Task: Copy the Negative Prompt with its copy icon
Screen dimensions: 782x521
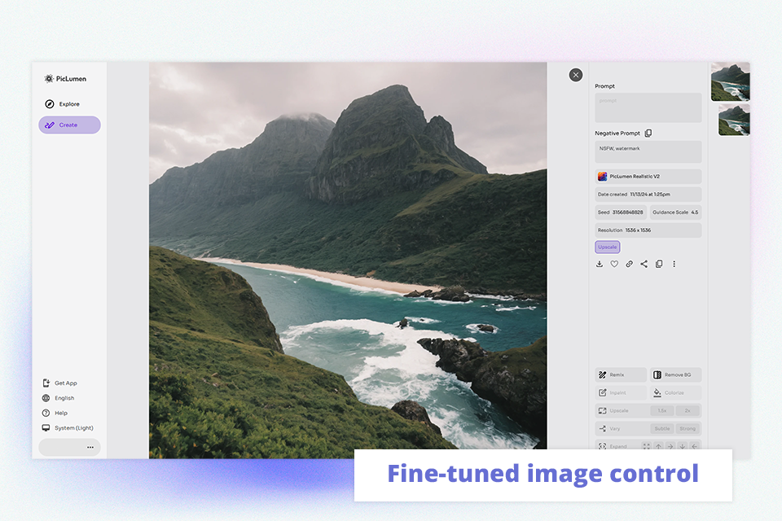Action: click(648, 134)
